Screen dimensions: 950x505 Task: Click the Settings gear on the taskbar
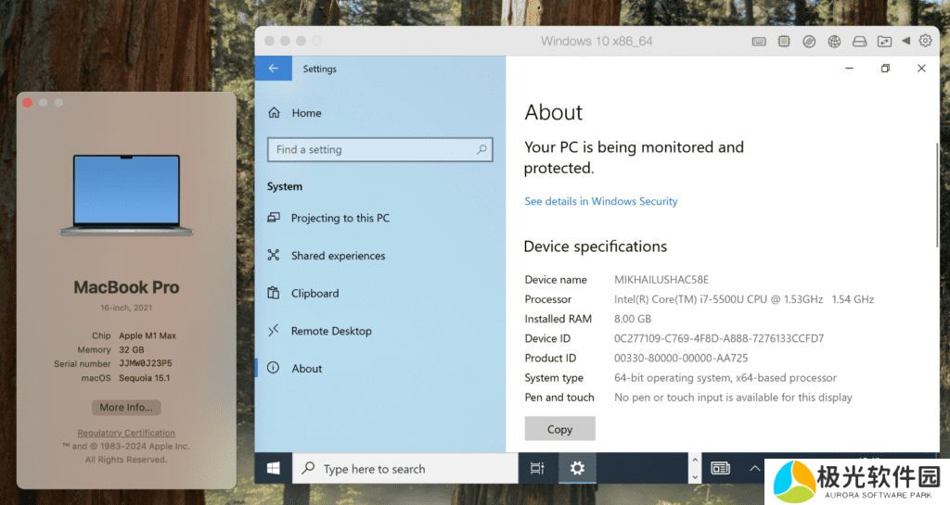coord(577,469)
